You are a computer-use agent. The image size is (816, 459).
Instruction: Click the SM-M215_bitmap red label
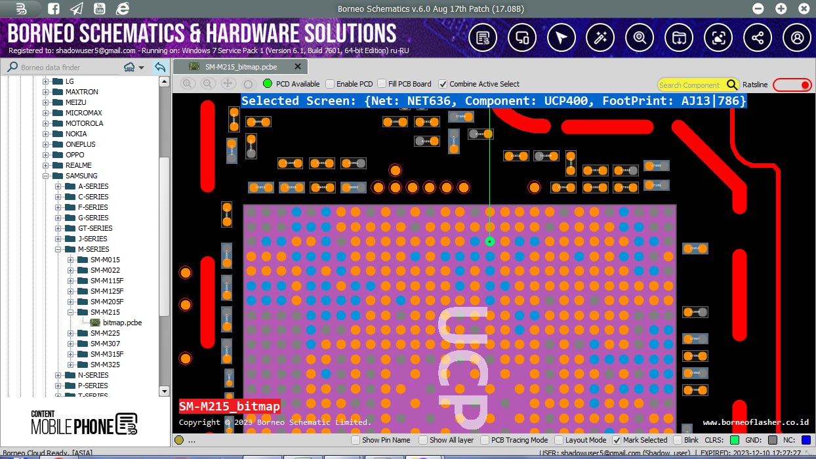pos(230,407)
